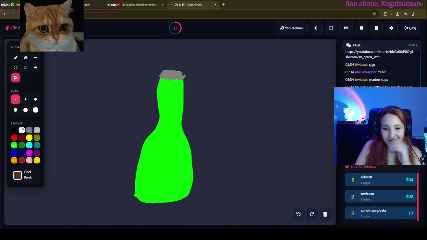427x240 pixels.
Task: Choose the third brush size dot
Action: 35,99
